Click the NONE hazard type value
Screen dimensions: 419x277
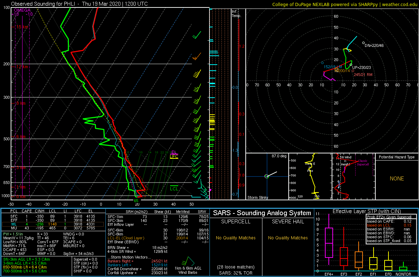(397, 179)
